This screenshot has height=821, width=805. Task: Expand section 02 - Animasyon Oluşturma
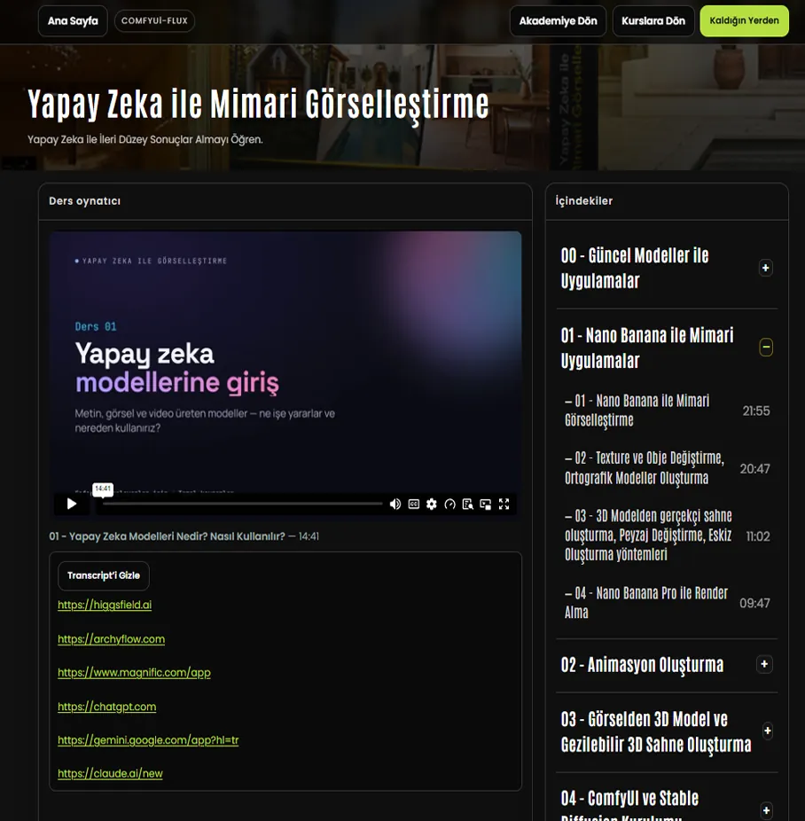[764, 664]
